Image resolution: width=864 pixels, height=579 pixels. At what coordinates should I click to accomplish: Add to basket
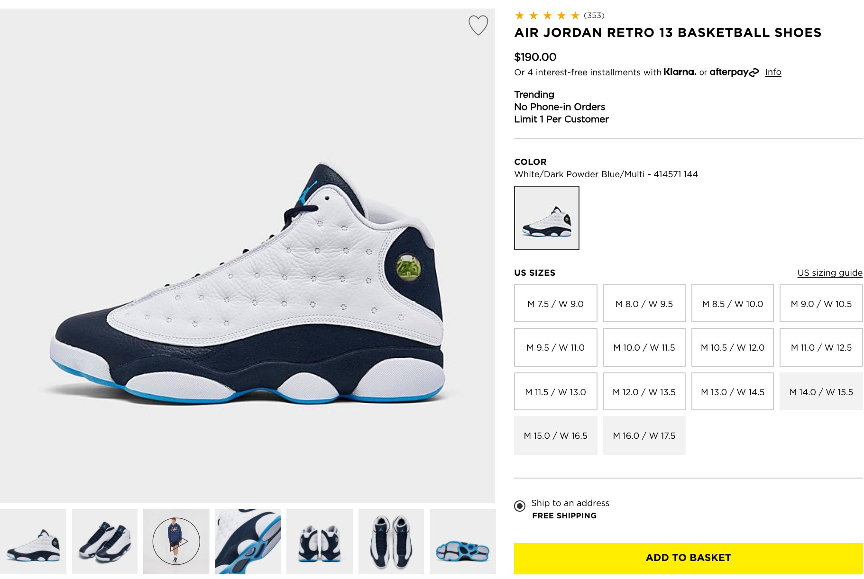pyautogui.click(x=688, y=558)
